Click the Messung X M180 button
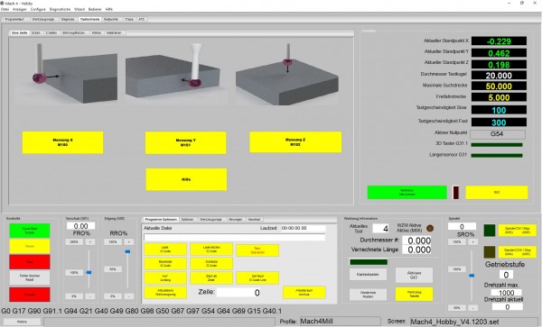This screenshot has height=327, width=542. [62, 142]
